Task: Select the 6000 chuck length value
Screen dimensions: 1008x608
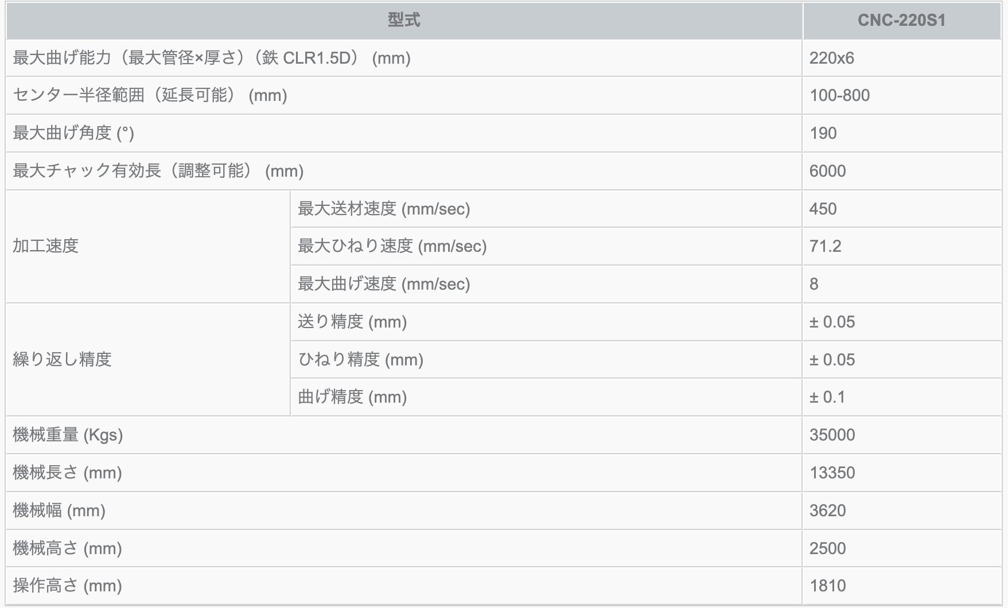Action: pos(827,171)
